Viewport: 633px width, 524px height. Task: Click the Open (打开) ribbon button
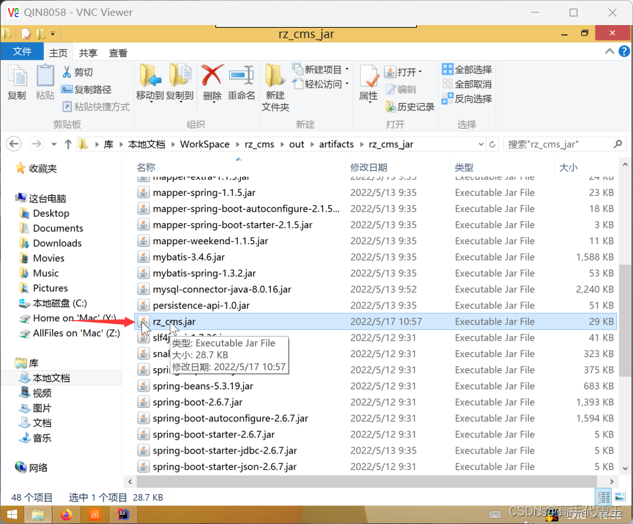point(403,72)
